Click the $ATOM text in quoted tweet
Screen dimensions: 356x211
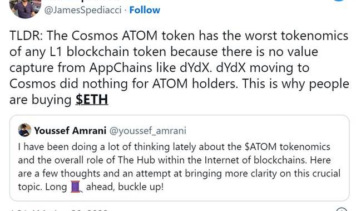click(261, 147)
